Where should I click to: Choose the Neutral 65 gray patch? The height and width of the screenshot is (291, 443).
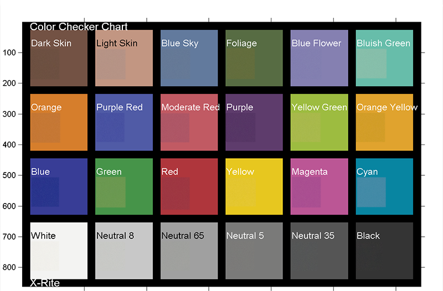(189, 251)
